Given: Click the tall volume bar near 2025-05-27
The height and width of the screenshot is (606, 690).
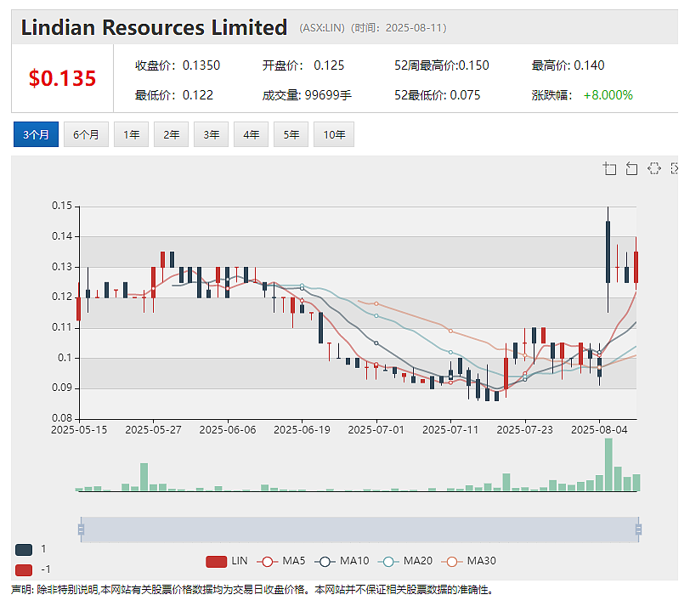Looking at the screenshot, I should click(144, 477).
